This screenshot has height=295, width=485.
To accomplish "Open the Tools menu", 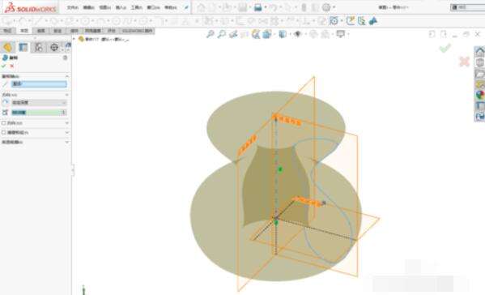I will pyautogui.click(x=136, y=7).
